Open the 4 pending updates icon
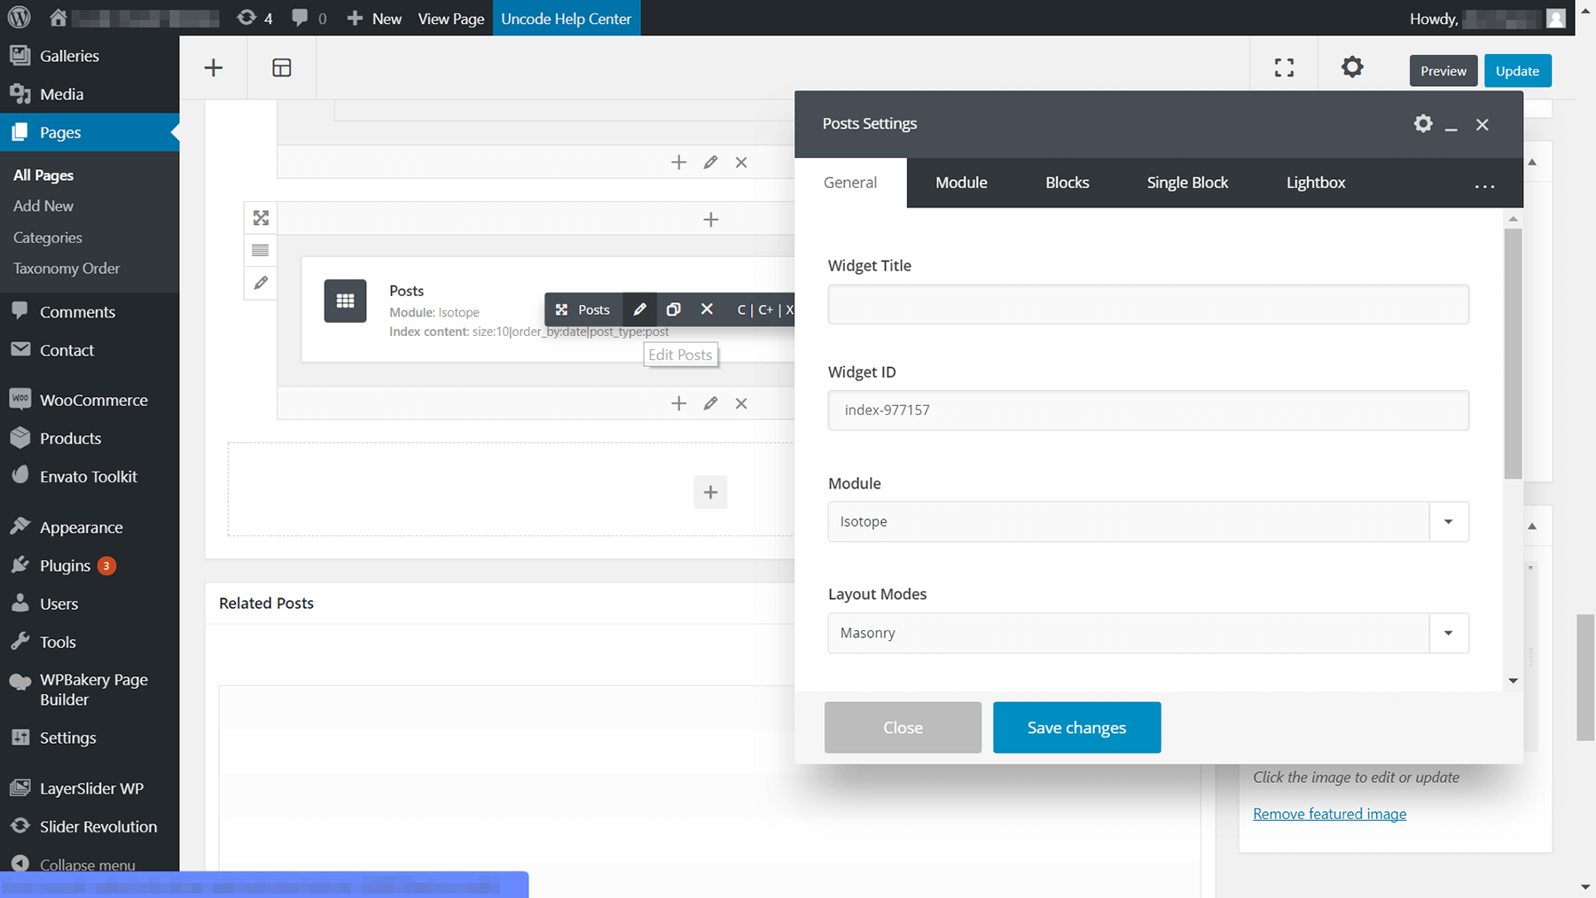 coord(255,18)
